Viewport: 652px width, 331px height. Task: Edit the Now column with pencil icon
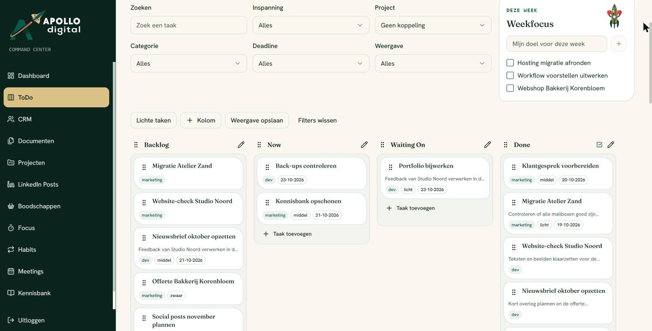(x=364, y=145)
